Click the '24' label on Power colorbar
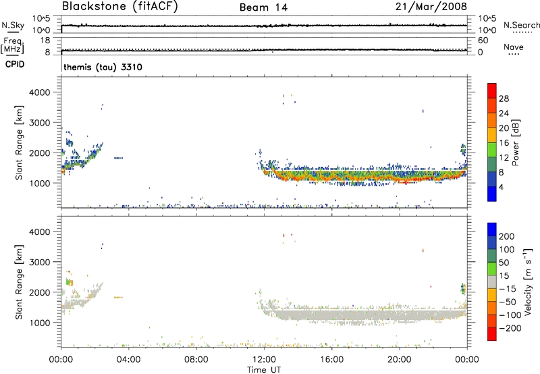The width and height of the screenshot is (540, 374). [x=504, y=113]
